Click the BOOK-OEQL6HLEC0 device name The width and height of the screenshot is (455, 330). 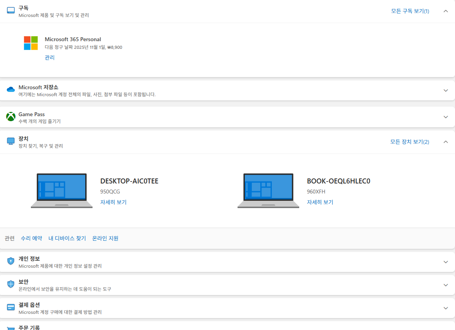(338, 181)
